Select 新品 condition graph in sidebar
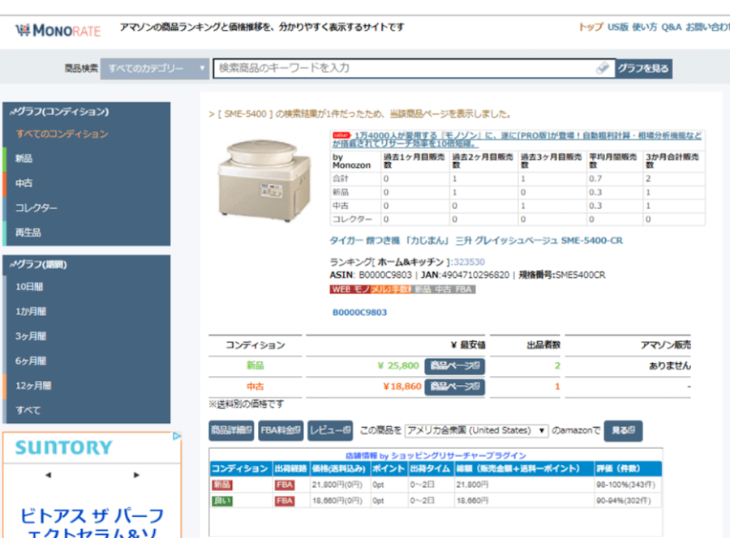 pyautogui.click(x=24, y=159)
